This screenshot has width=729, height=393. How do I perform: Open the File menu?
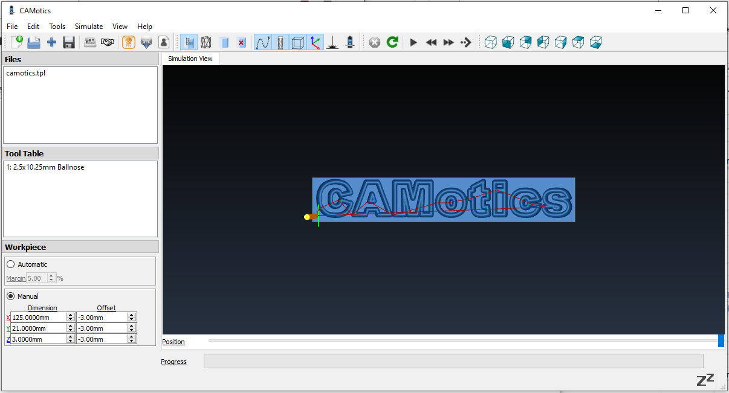tap(12, 27)
